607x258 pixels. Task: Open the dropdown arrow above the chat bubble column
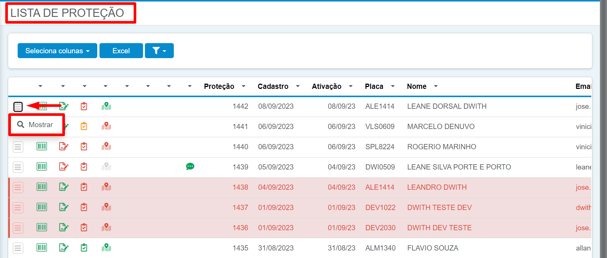[x=190, y=86]
